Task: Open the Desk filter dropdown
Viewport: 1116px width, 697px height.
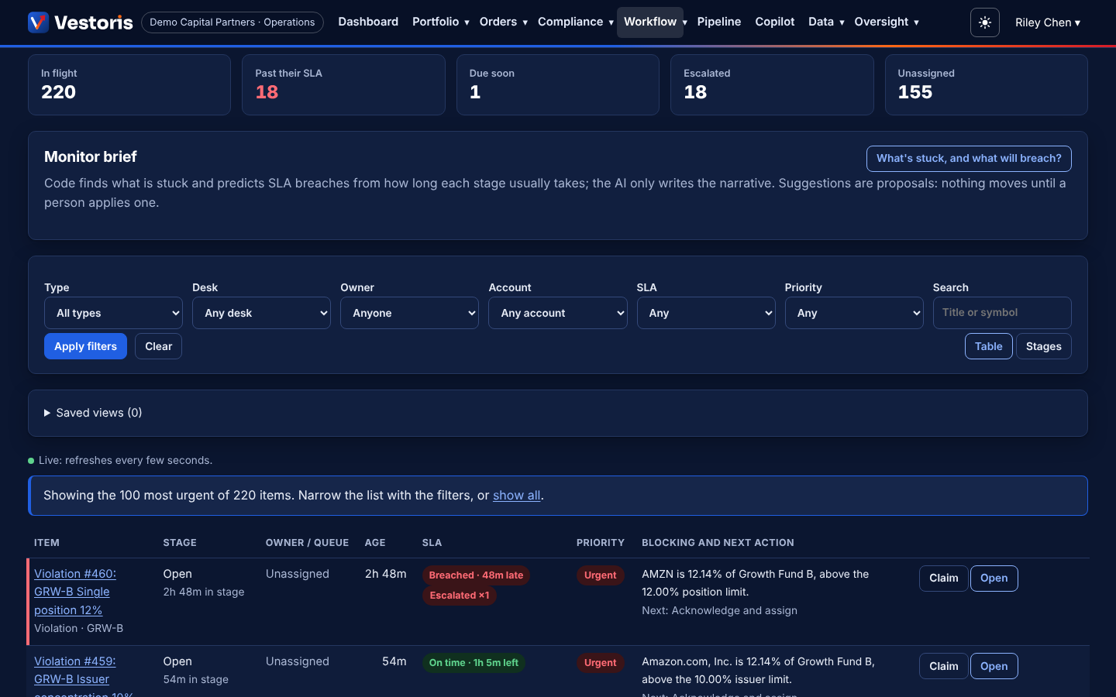Action: click(261, 313)
